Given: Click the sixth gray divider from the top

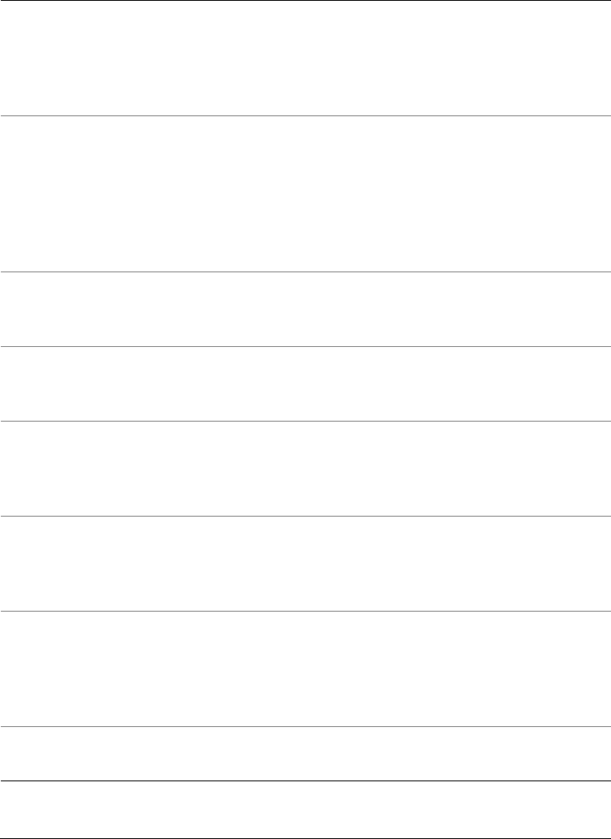Looking at the screenshot, I should coord(305,611).
